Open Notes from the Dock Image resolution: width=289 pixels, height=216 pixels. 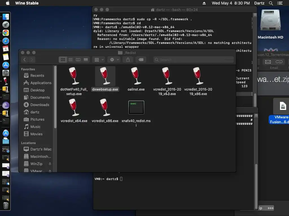tap(6, 57)
